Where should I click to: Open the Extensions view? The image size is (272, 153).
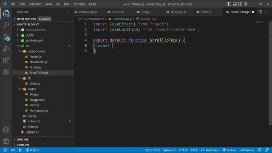point(6,60)
